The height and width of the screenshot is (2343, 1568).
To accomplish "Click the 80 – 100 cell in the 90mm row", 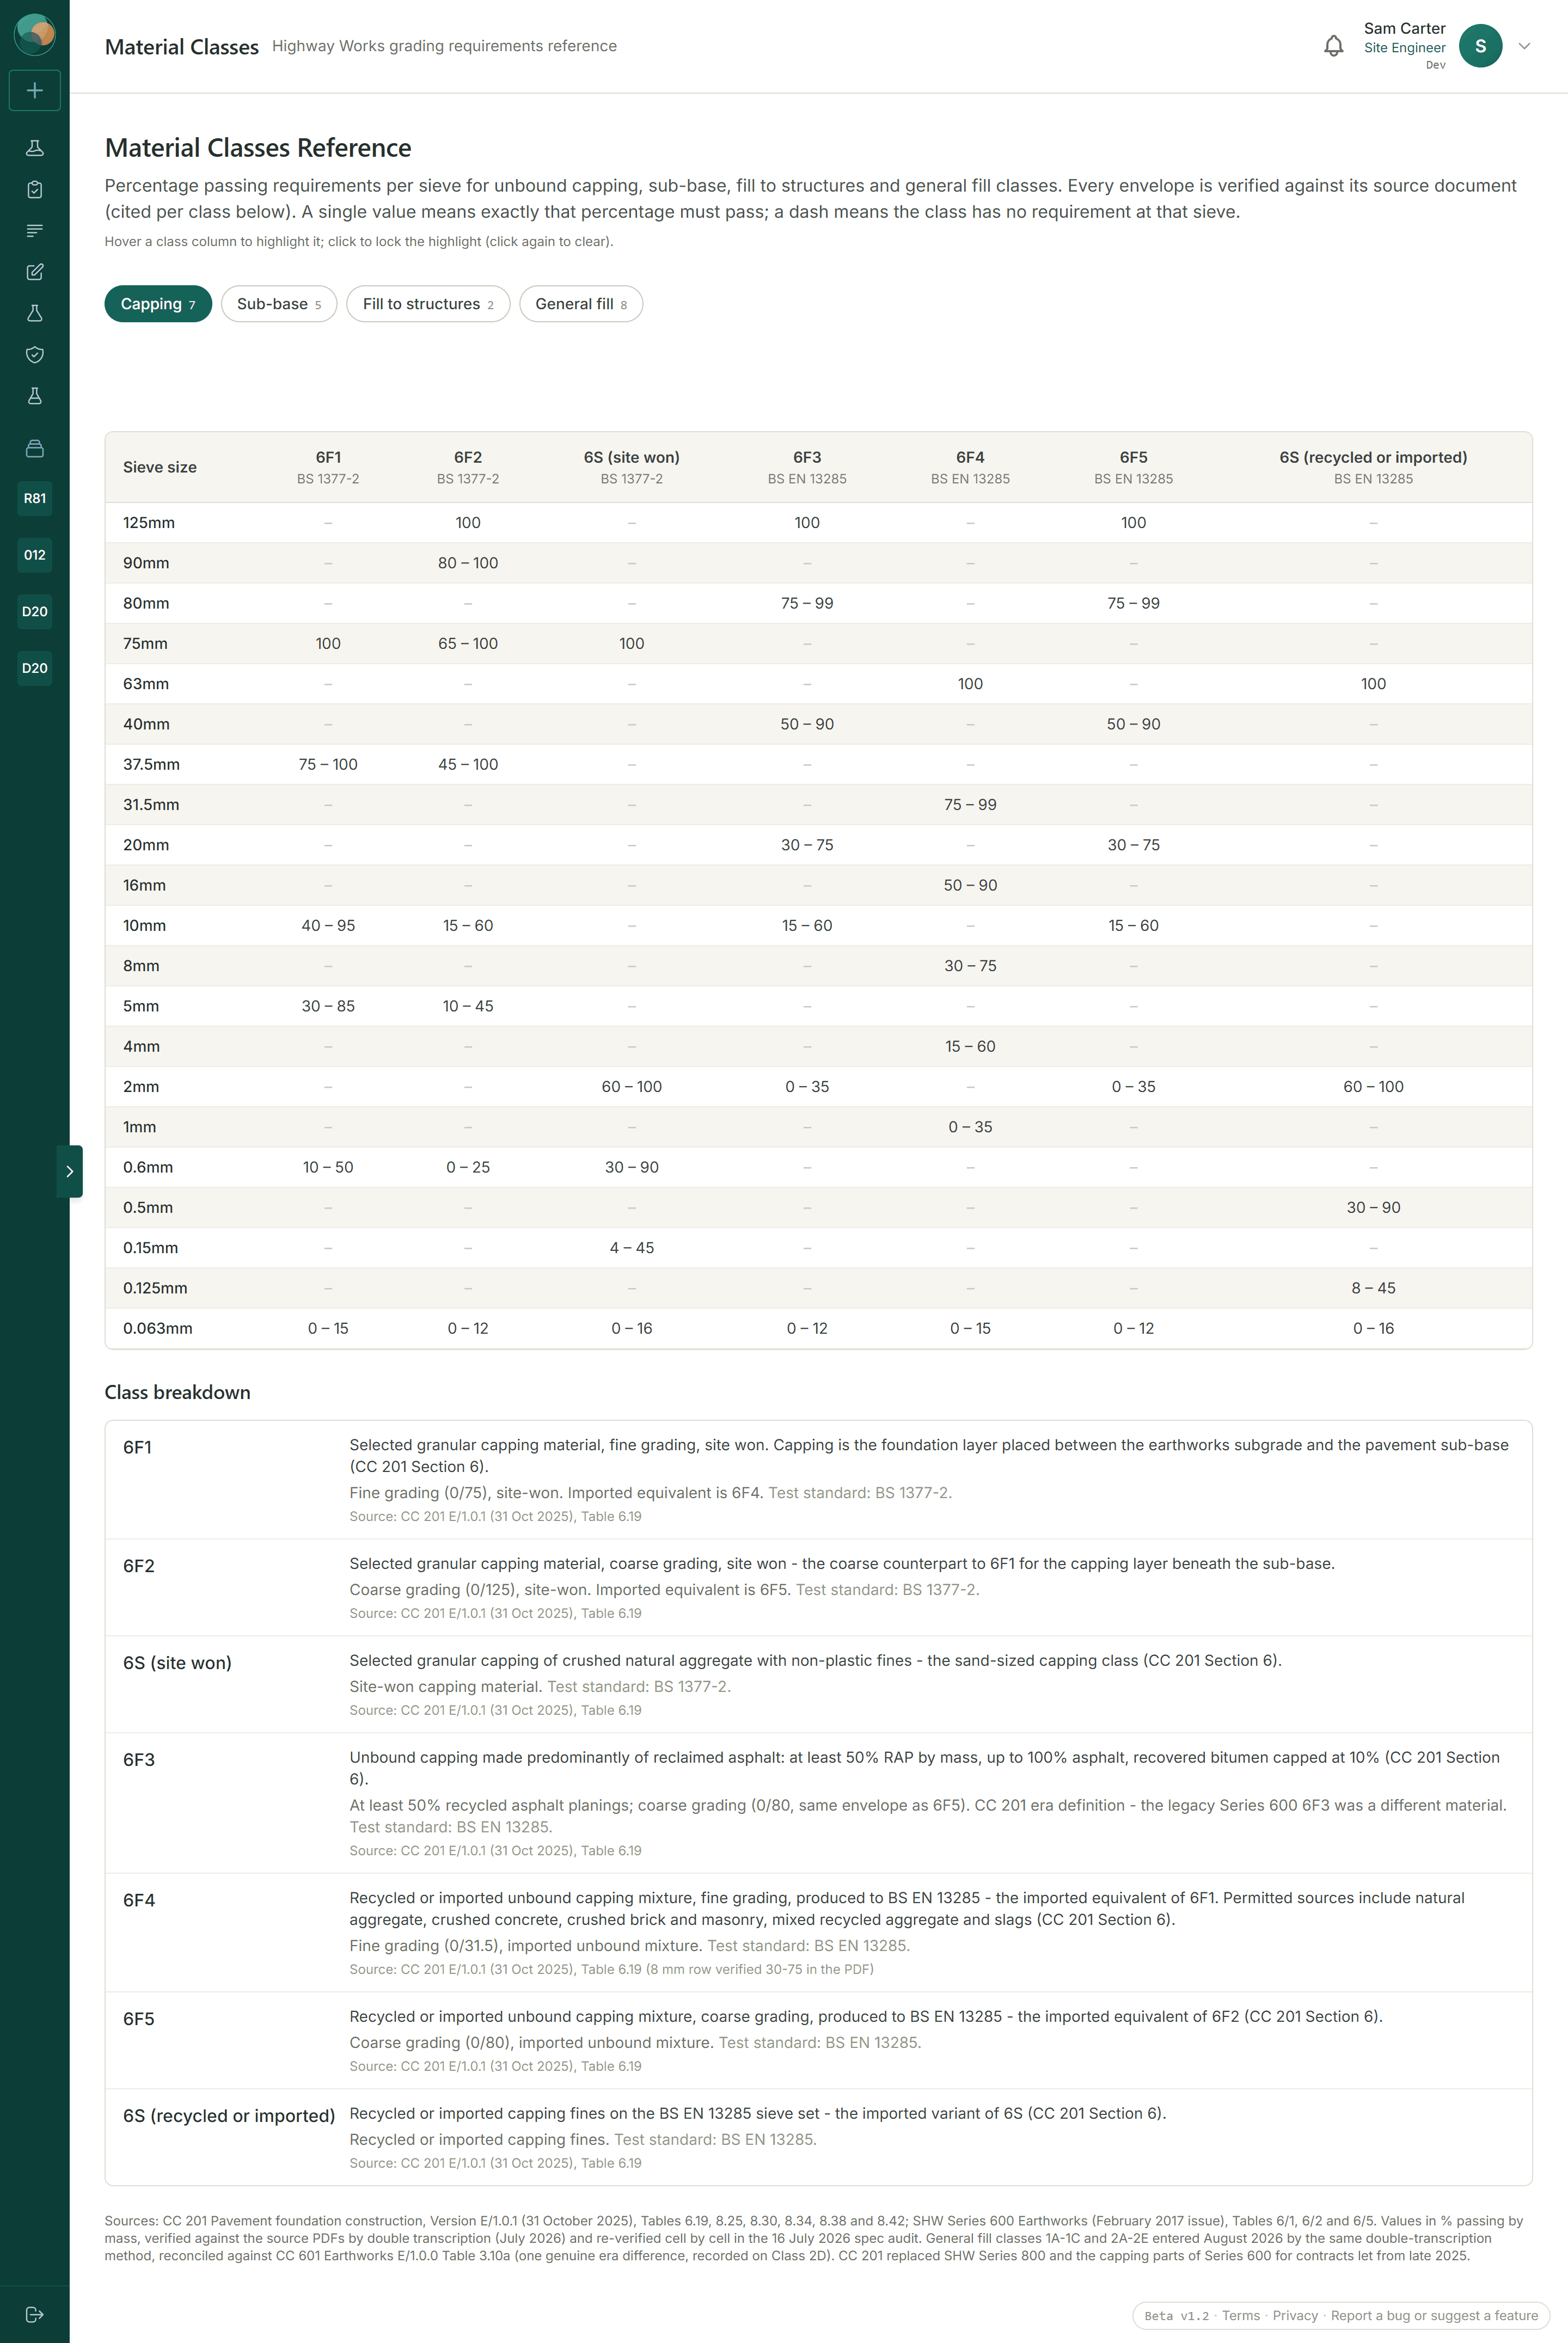I will 468,563.
